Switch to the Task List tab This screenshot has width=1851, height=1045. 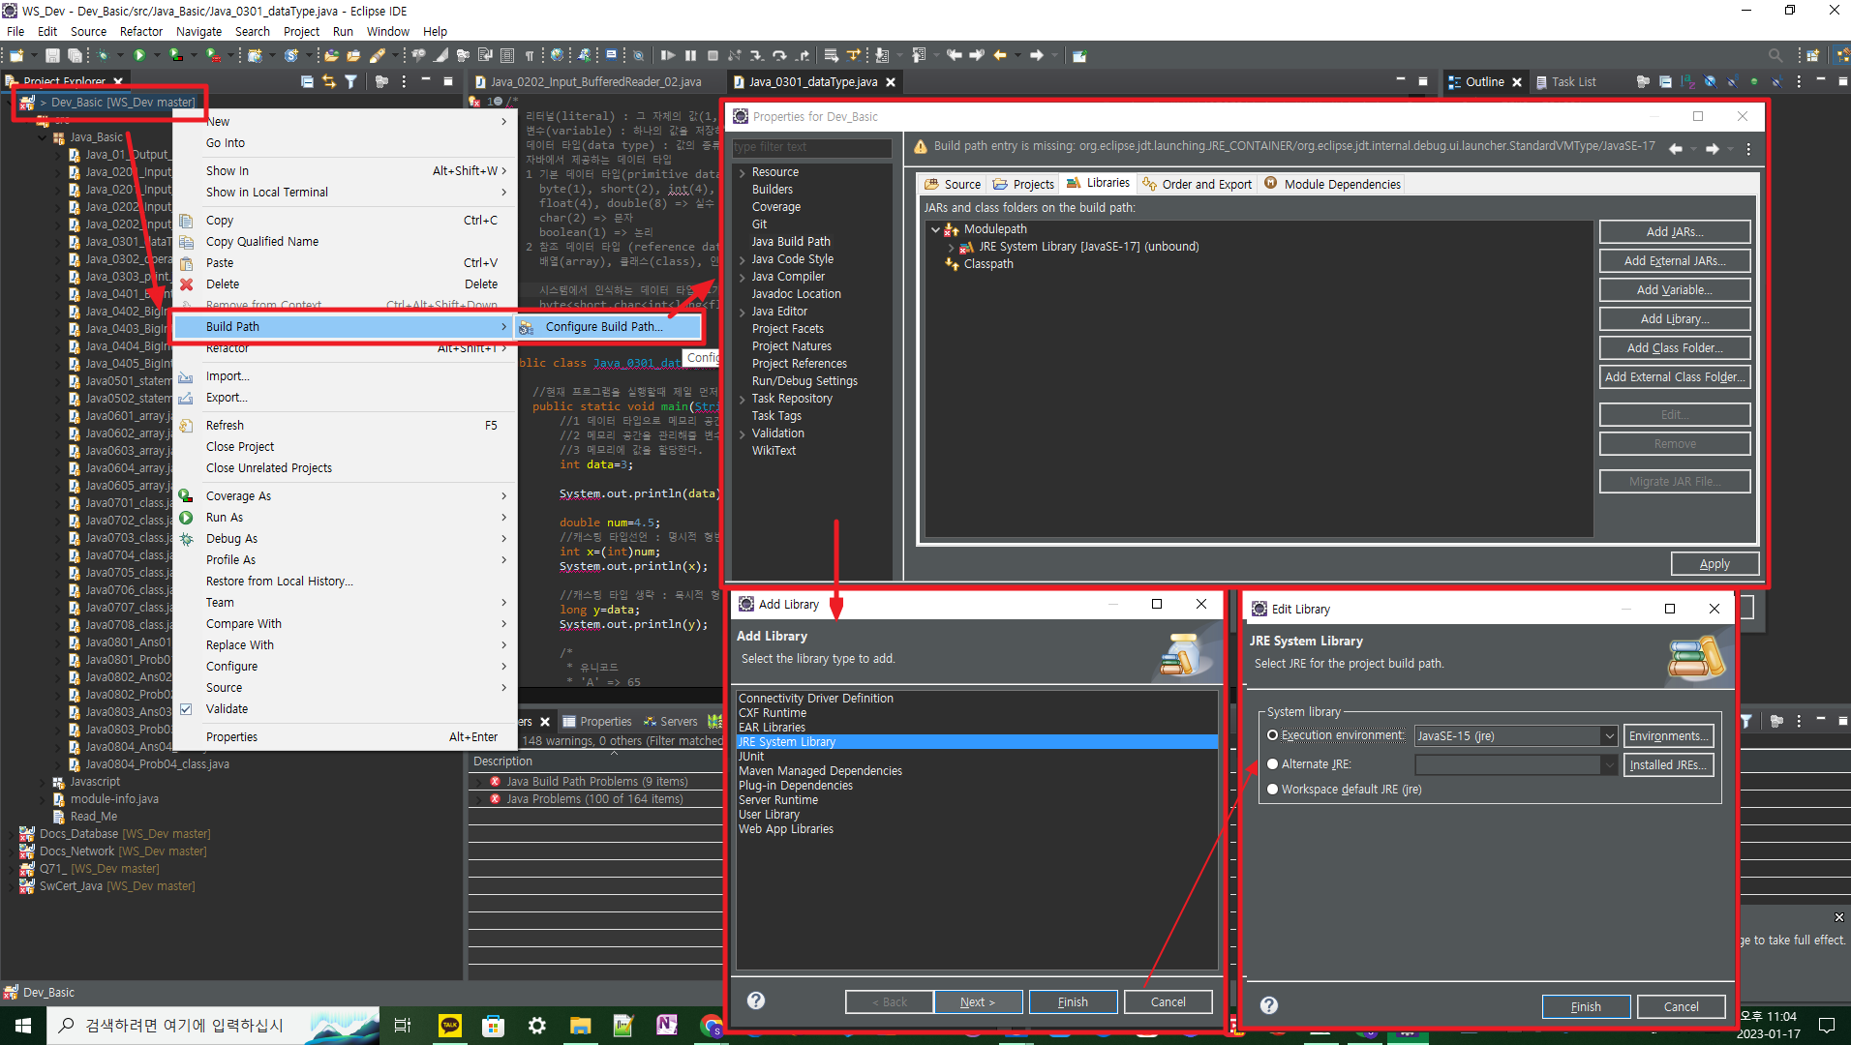coord(1564,82)
